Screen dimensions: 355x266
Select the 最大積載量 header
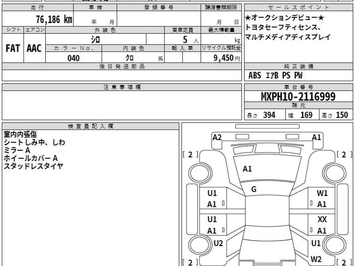click(221, 30)
